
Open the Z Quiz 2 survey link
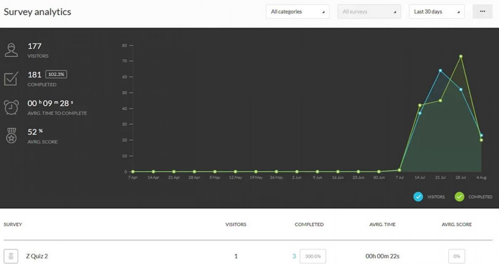tap(37, 256)
